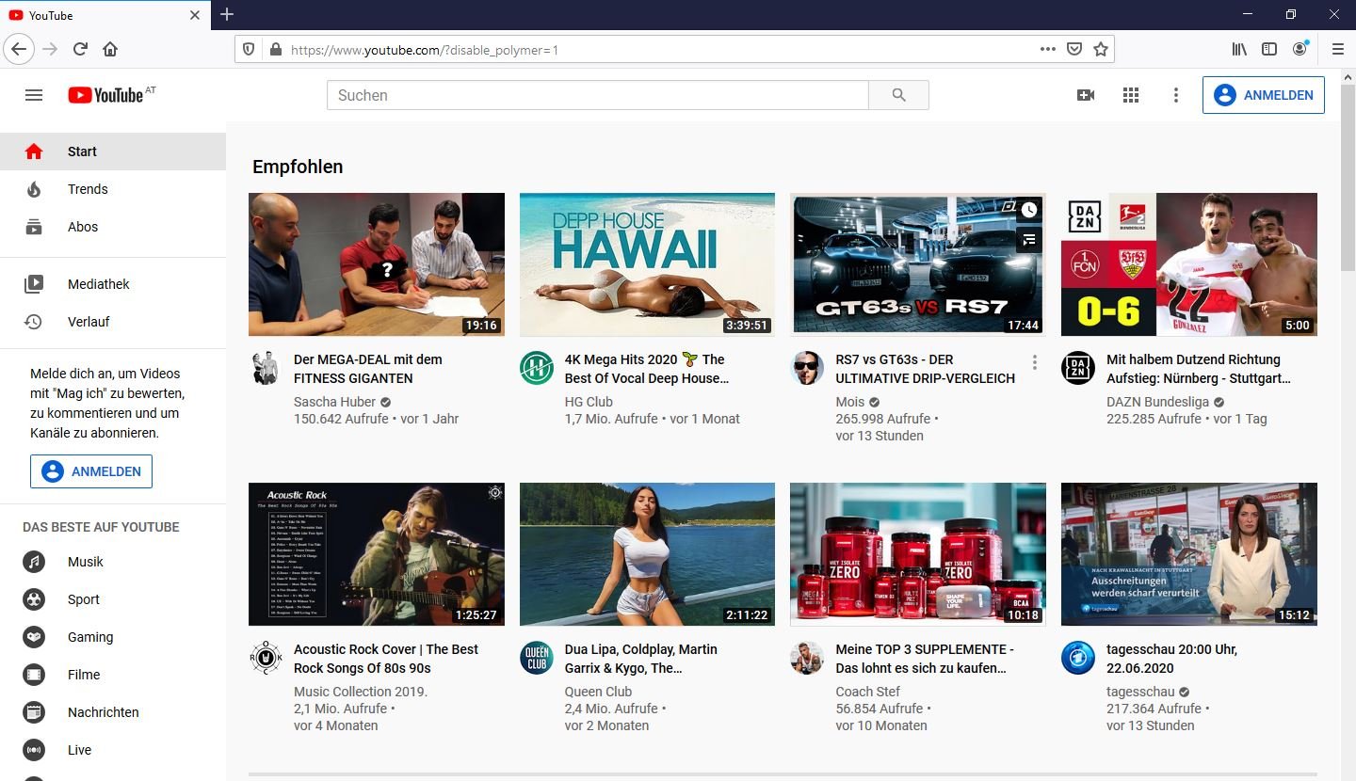Reload the page with refresh button
Image resolution: width=1356 pixels, height=781 pixels.
pos(80,49)
